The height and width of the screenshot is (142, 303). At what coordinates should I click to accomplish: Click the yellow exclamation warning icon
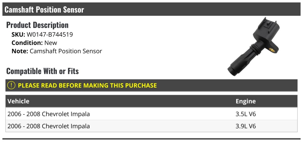[x=12, y=85]
